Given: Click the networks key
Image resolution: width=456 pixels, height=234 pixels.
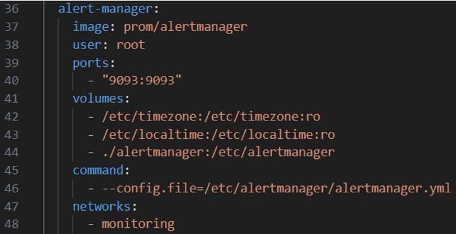Looking at the screenshot, I should coord(101,206).
